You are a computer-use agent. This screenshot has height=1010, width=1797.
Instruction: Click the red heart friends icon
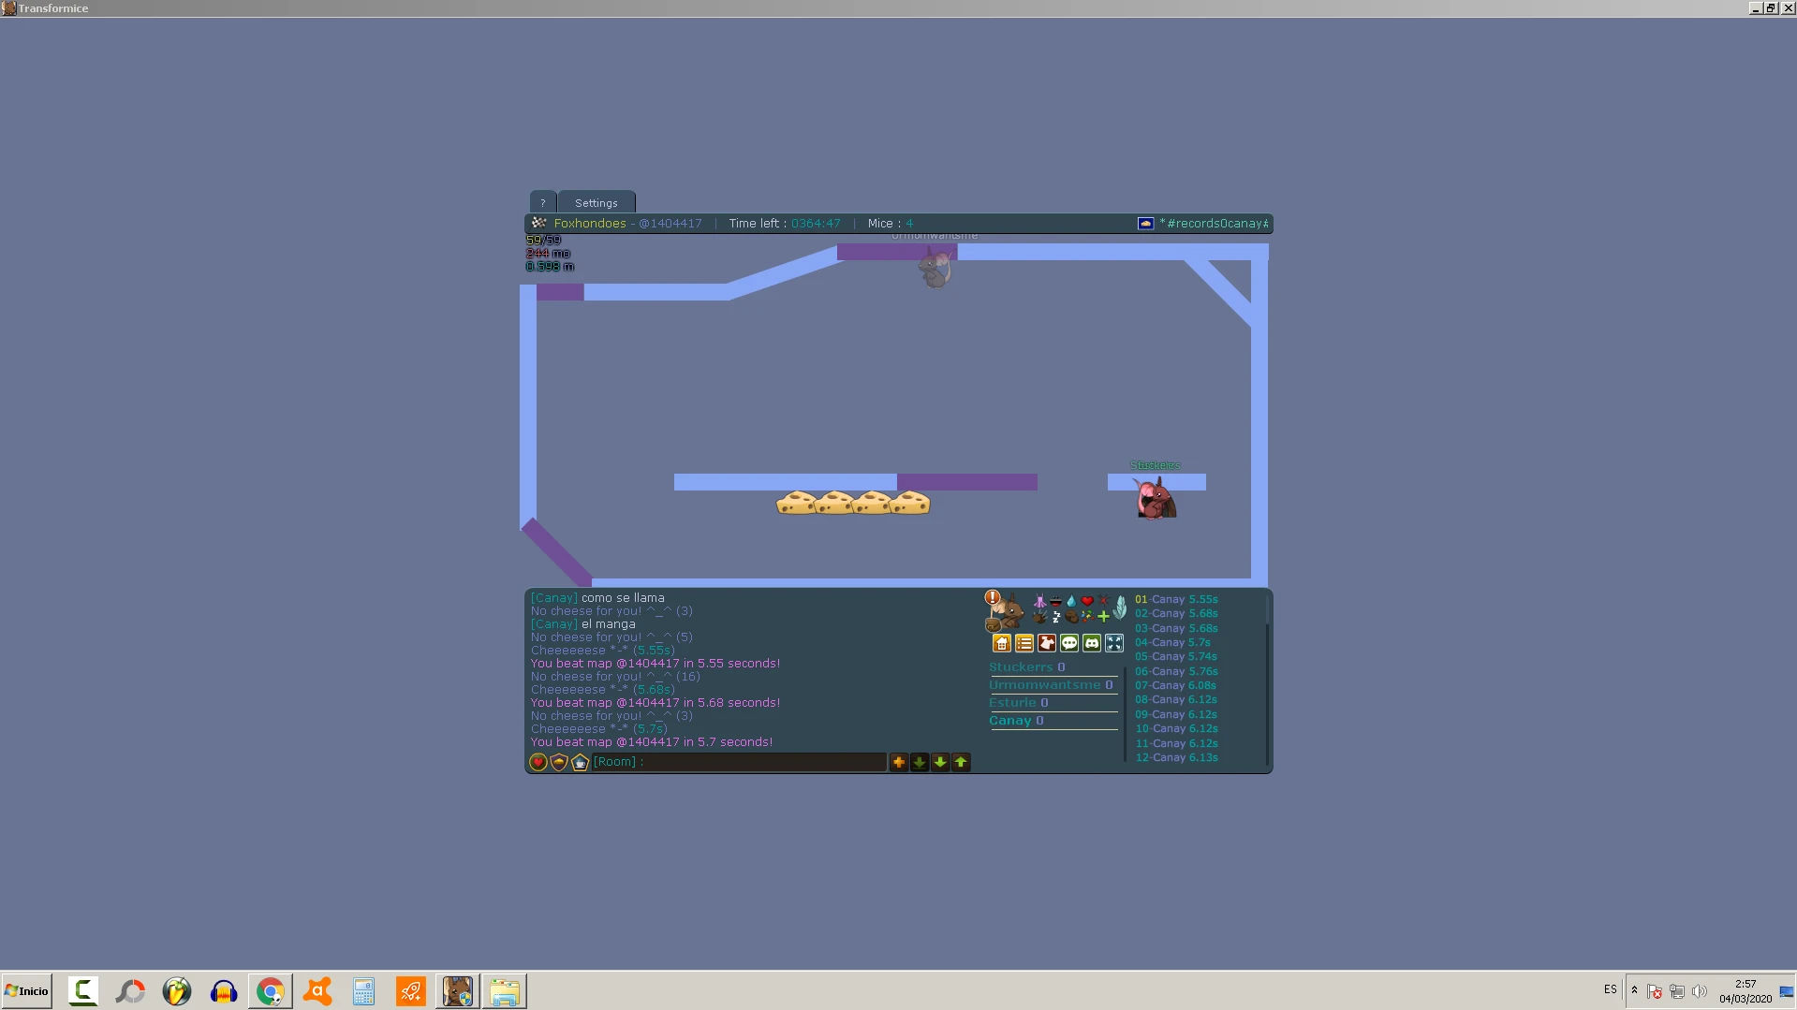tap(538, 762)
